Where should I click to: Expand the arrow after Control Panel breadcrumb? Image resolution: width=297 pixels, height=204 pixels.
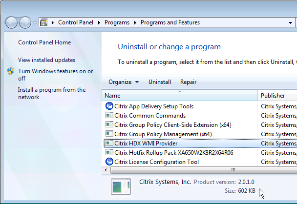pyautogui.click(x=99, y=23)
